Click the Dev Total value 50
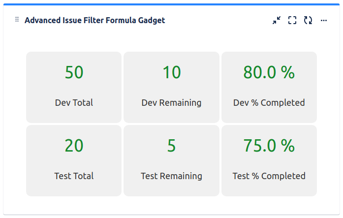343x218 pixels. pyautogui.click(x=74, y=73)
